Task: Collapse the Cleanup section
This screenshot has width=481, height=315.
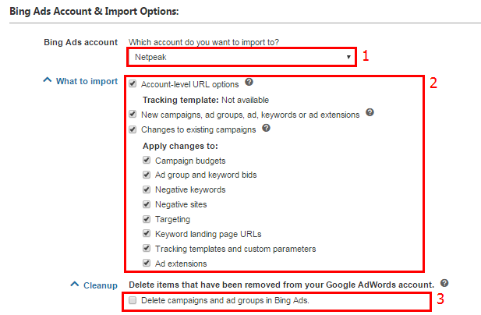Action: (75, 285)
